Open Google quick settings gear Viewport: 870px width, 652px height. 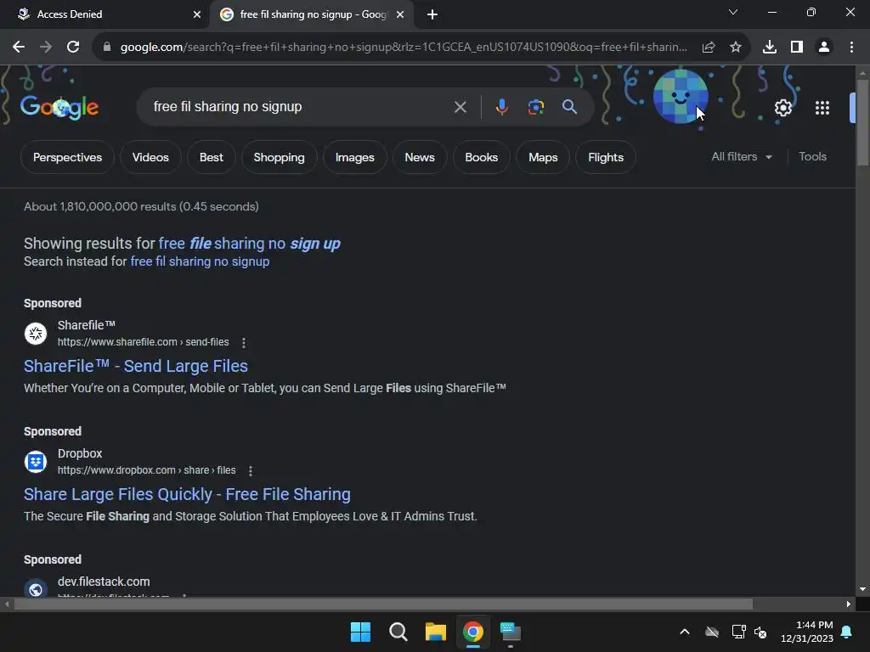pos(782,108)
